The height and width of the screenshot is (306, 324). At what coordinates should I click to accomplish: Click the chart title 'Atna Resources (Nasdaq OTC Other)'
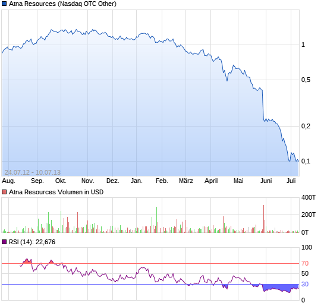coord(62,4)
